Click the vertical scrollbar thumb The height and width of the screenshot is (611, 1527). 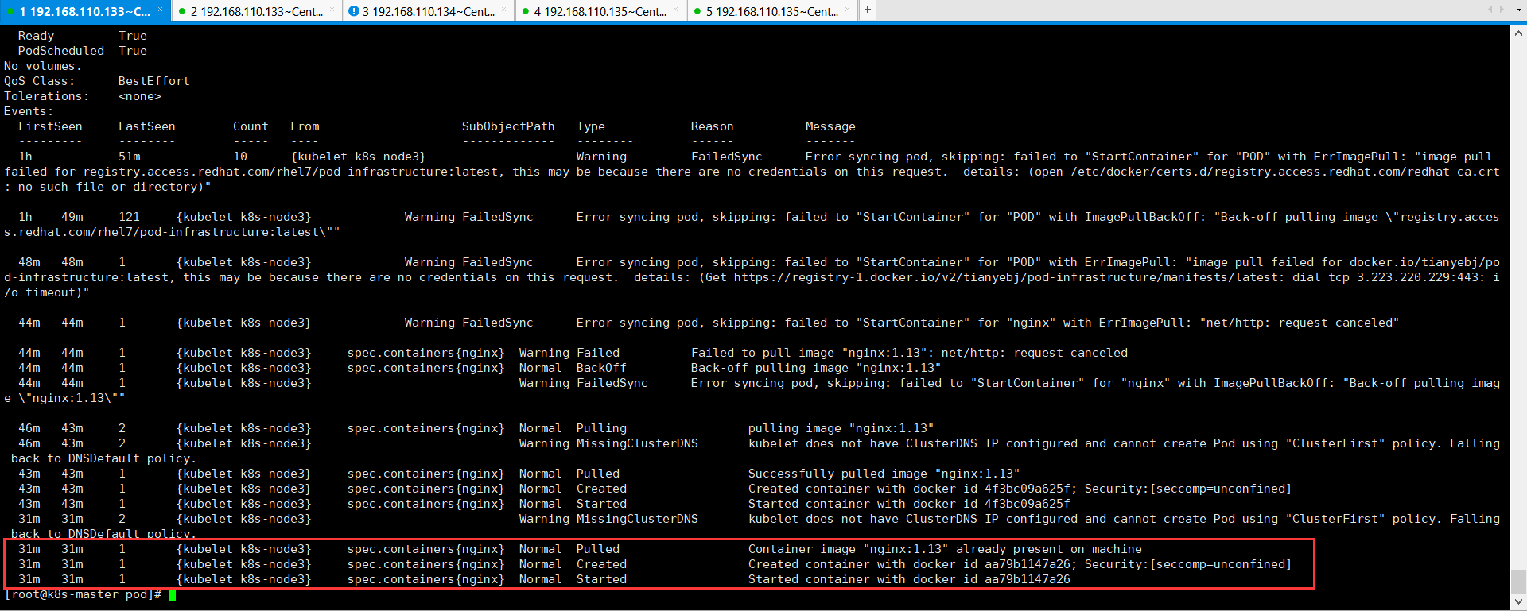pyautogui.click(x=1518, y=581)
